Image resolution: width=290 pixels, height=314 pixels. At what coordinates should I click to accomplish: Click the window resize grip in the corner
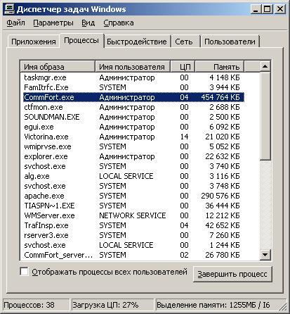click(x=284, y=307)
